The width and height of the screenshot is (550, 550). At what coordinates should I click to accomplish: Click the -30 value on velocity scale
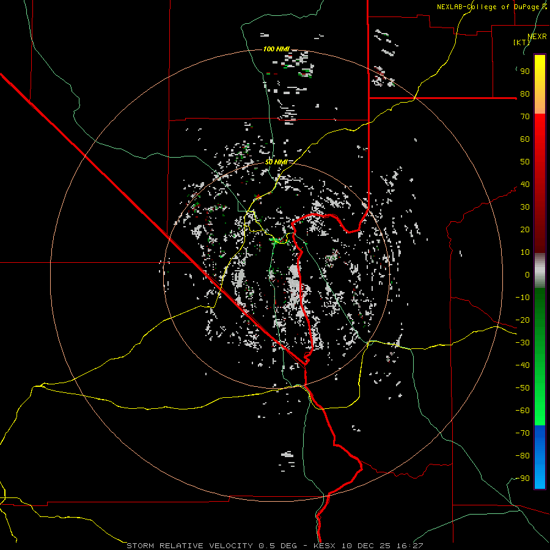click(x=522, y=343)
